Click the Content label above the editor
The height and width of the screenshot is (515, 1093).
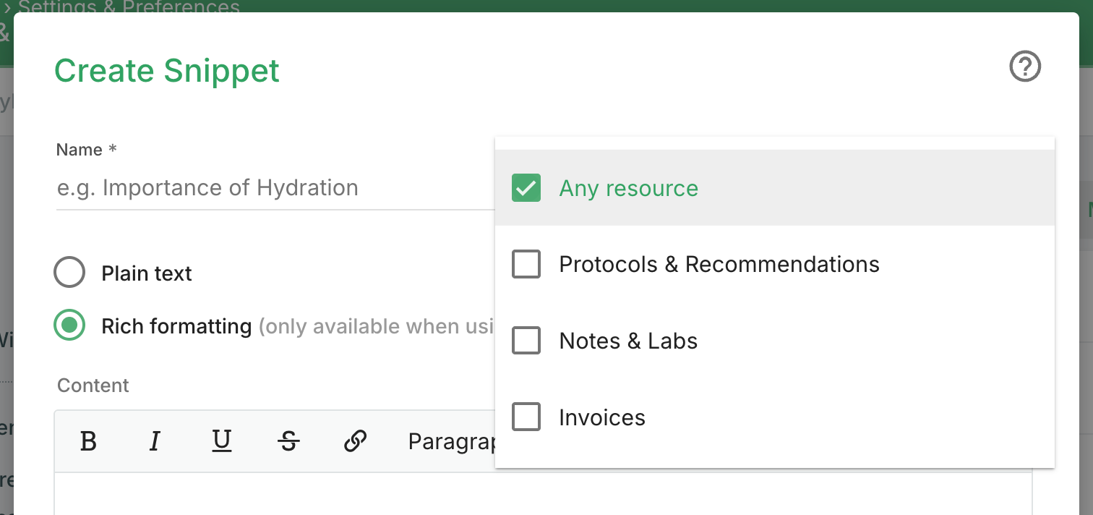click(x=93, y=386)
